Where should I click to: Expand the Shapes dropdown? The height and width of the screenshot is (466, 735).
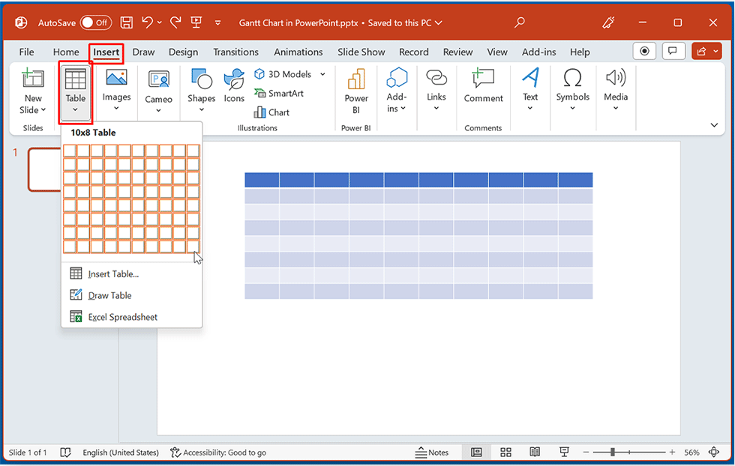pos(201,110)
